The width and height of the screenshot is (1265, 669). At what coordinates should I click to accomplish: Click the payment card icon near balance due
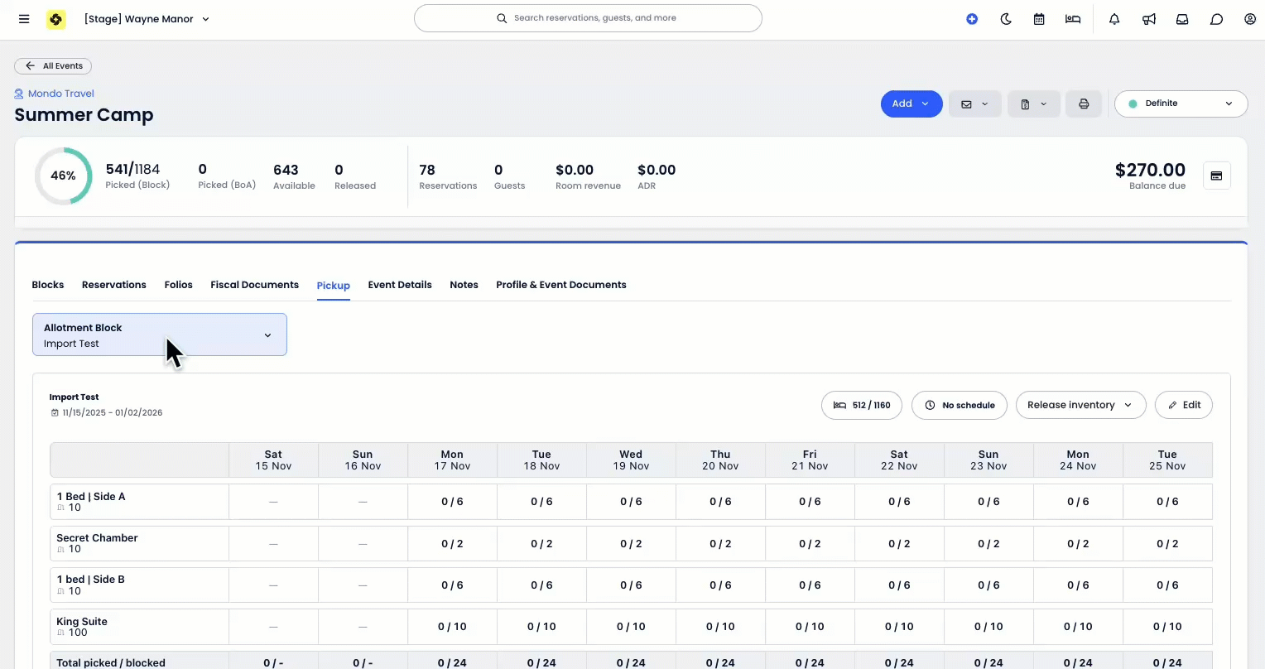(1216, 176)
